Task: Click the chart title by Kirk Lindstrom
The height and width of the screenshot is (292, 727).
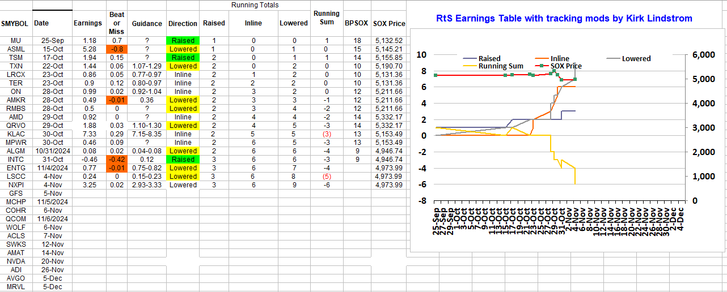Action: tap(564, 18)
